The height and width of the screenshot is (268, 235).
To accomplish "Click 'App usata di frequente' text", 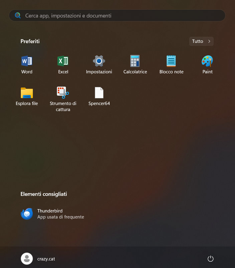I will click(61, 217).
